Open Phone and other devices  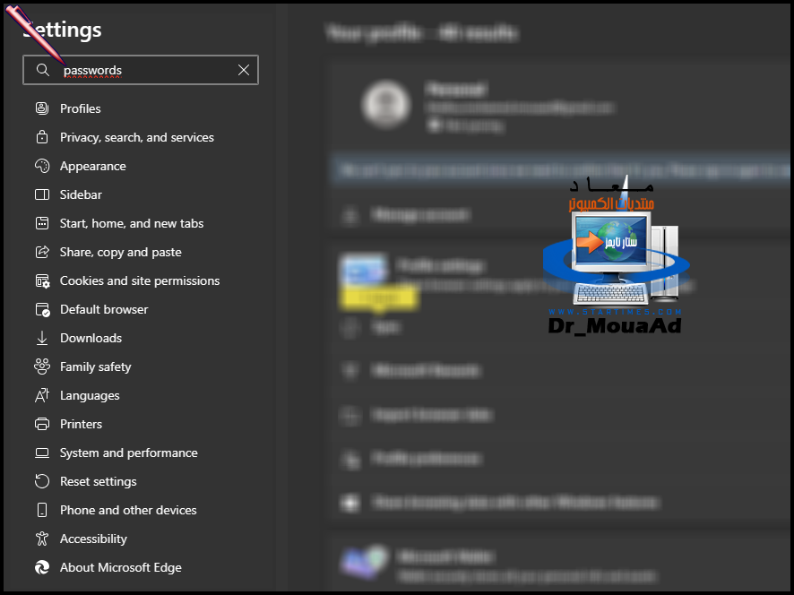[x=128, y=510]
